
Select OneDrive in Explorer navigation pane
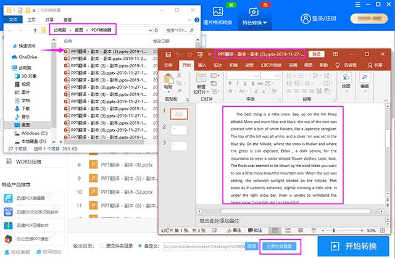coord(25,57)
